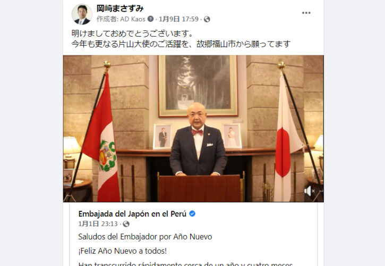Open the shared post date 1月1日 23:13

98,224
